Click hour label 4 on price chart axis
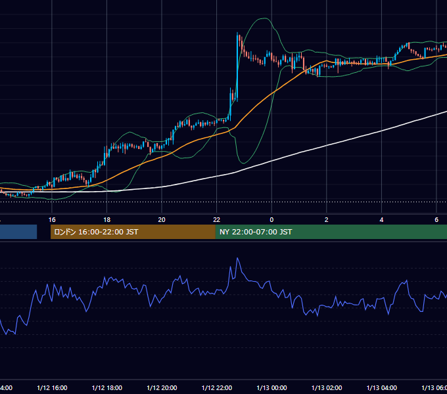This screenshot has height=394, width=447. coord(381,219)
